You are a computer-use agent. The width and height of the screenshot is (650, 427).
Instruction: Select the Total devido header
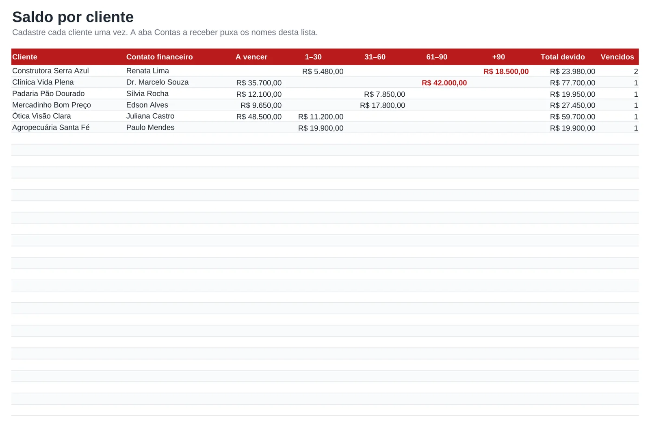[x=563, y=57]
